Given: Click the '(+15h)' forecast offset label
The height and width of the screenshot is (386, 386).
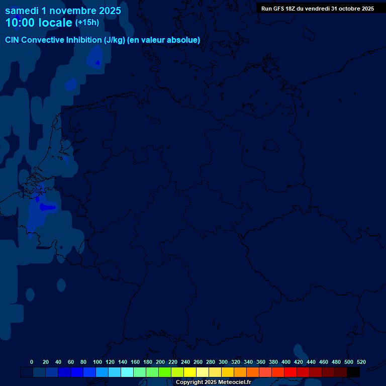Looking at the screenshot, I should point(87,23).
